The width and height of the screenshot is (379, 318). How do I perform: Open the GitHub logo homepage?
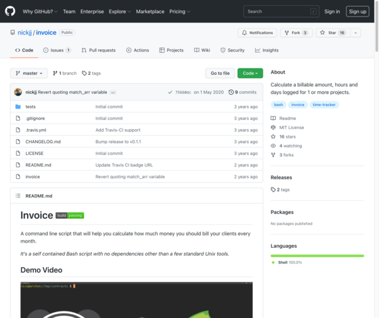click(10, 11)
